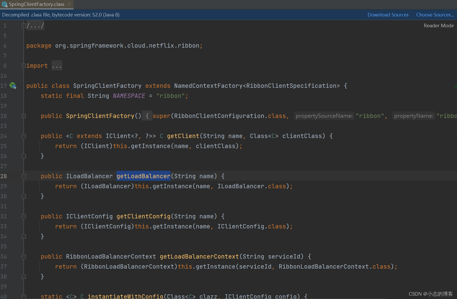Close the SpringClientFactory.class tab
Image resolution: width=457 pixels, height=299 pixels.
69,4
